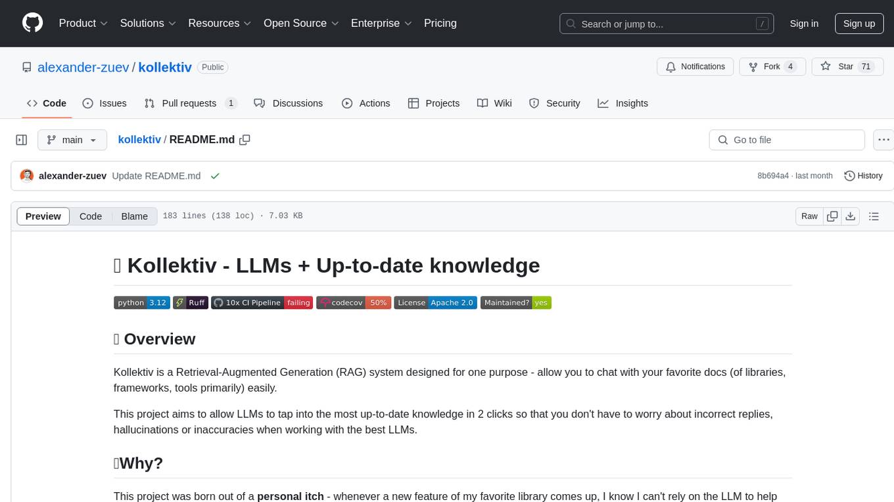
Task: Expand the Open Source menu
Action: tap(301, 23)
